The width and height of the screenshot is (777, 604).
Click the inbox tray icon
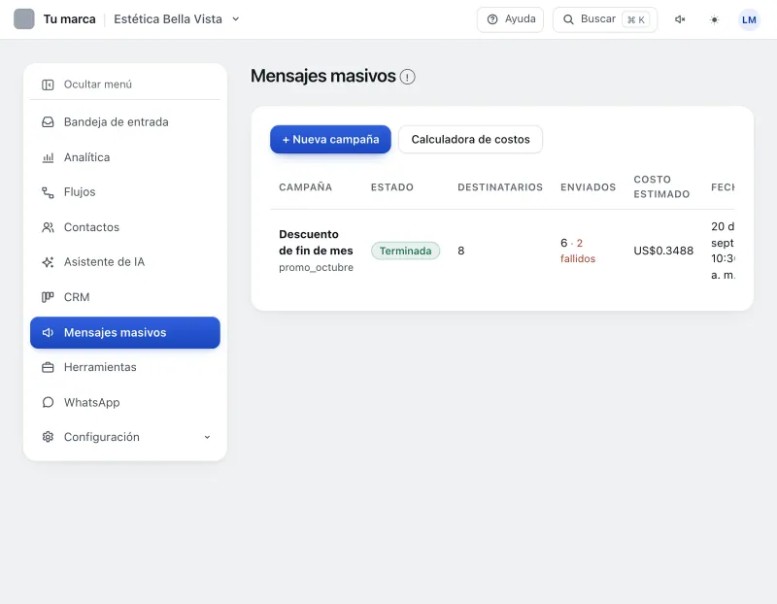point(48,122)
